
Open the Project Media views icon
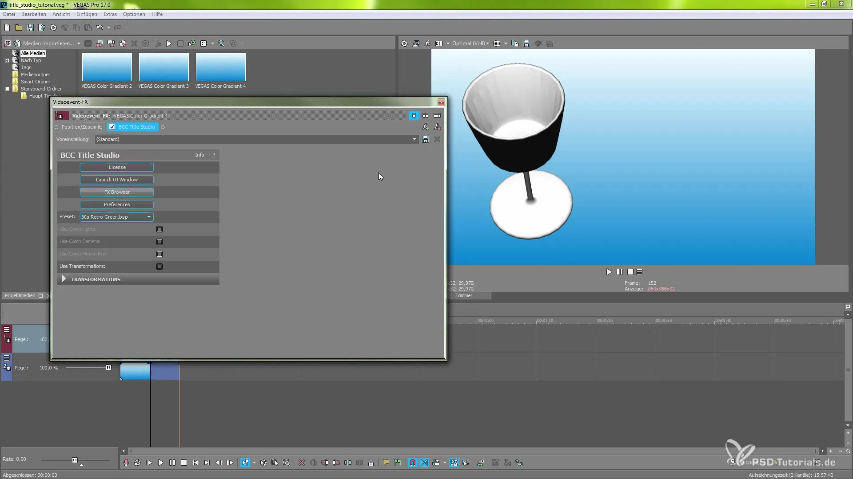[x=203, y=43]
